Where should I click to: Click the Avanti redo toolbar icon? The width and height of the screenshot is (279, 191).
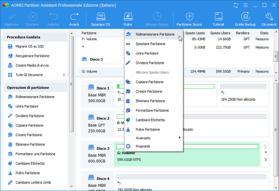pos(74,17)
